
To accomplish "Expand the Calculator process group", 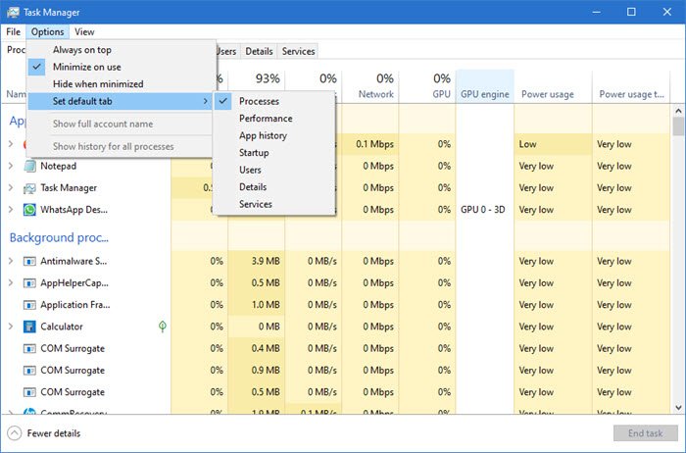I will (x=10, y=327).
